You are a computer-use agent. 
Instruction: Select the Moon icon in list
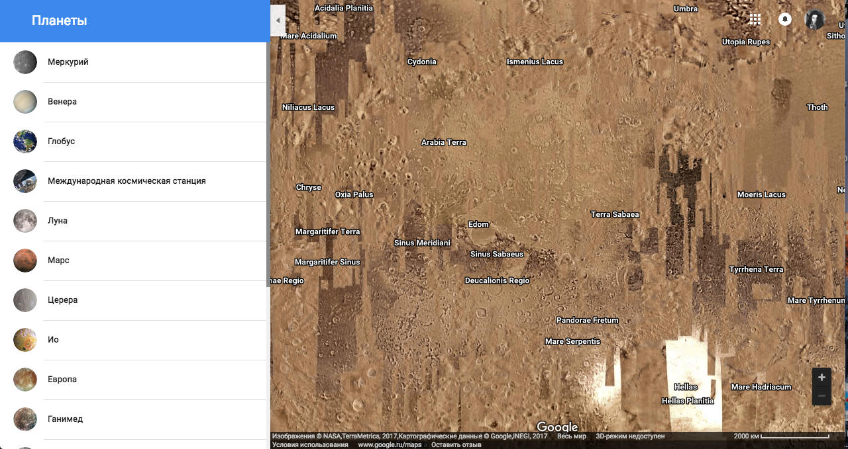25,221
